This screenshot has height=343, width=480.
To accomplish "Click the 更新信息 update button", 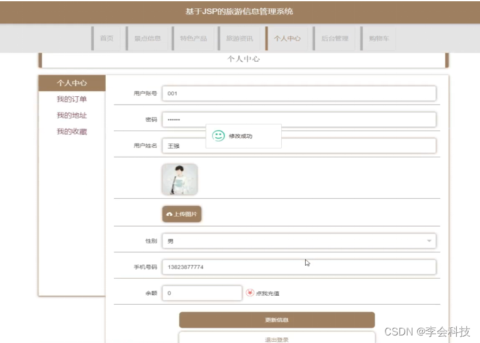I will coord(277,320).
